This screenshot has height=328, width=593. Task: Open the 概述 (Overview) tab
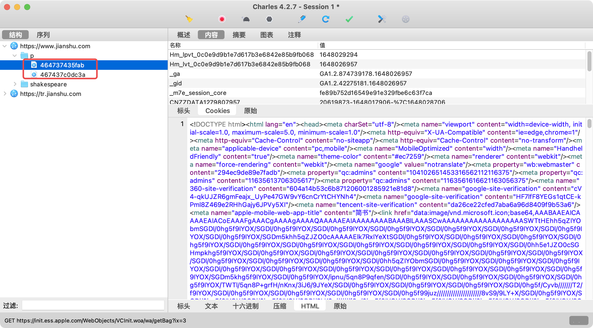coord(184,35)
